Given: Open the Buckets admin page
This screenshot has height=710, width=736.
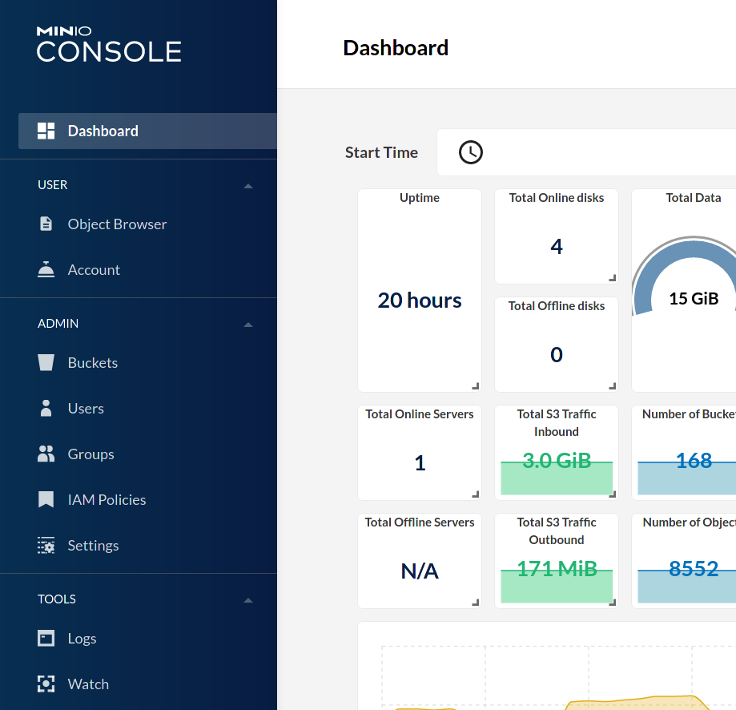Looking at the screenshot, I should pos(93,363).
